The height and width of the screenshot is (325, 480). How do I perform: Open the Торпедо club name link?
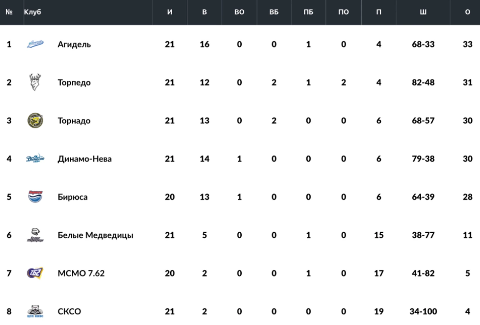tap(74, 82)
